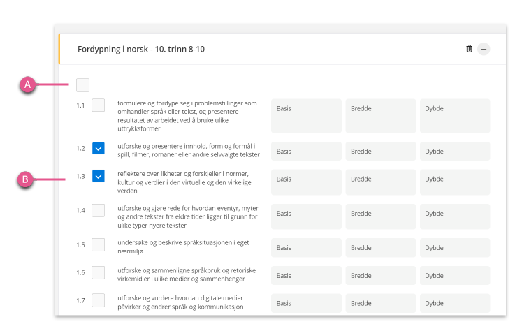Image resolution: width=529 pixels, height=331 pixels.
Task: Click the Dybde field in row 1.2
Action: click(x=455, y=151)
